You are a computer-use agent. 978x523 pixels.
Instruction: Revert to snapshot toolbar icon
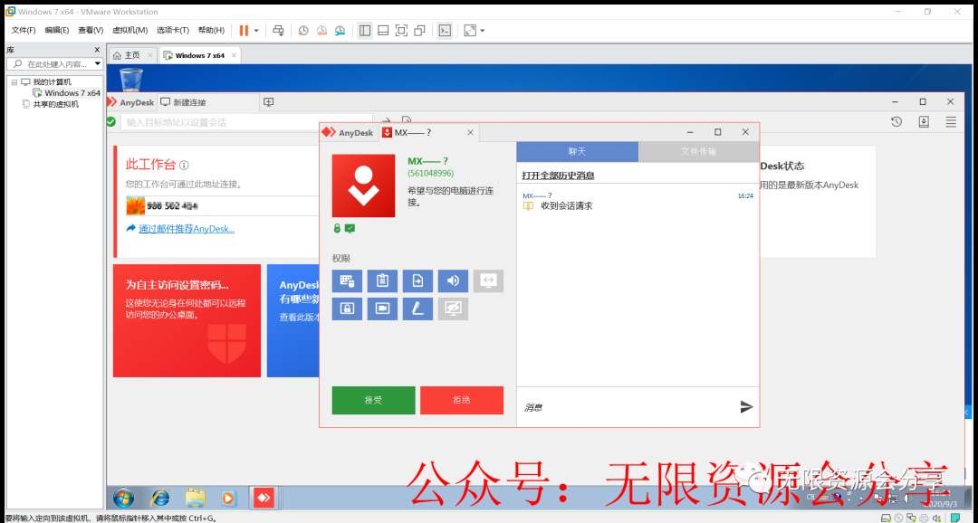(x=321, y=31)
